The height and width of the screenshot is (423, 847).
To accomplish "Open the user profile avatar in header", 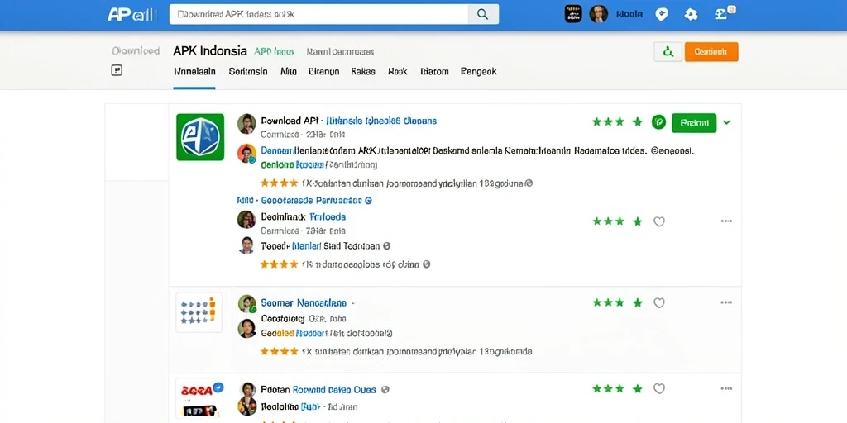I will click(599, 14).
